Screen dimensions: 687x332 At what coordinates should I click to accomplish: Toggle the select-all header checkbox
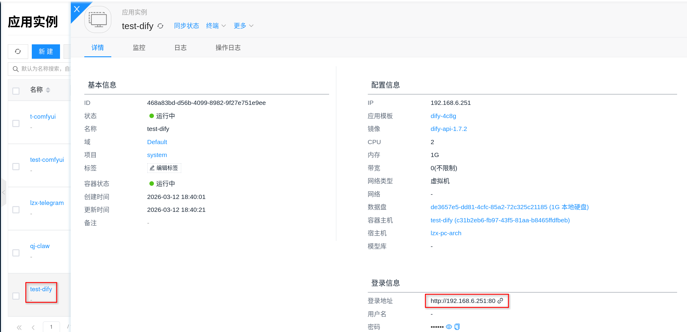coord(16,91)
